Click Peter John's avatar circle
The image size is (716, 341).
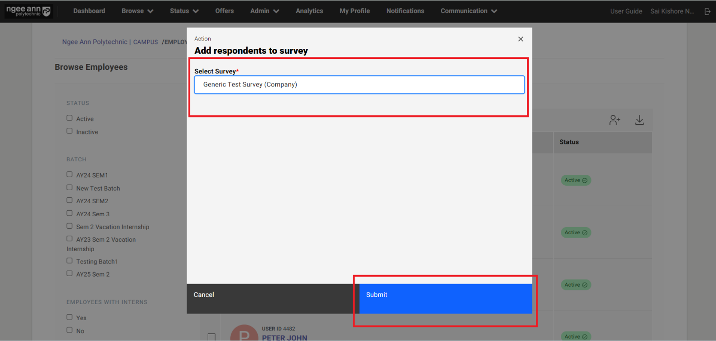click(244, 334)
